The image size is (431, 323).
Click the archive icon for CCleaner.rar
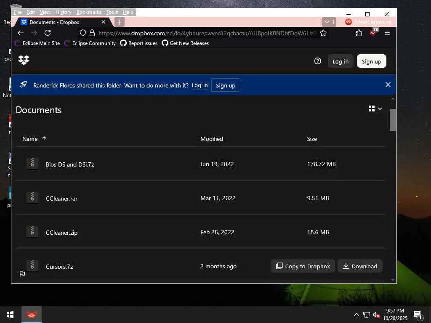click(32, 198)
